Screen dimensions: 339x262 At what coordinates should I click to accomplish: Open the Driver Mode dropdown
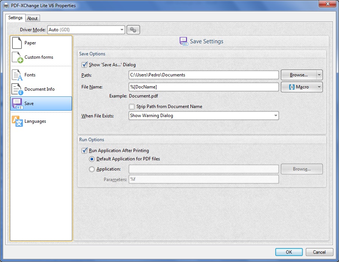[121, 29]
